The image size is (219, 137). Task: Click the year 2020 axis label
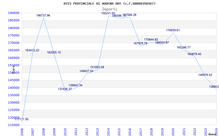(173, 132)
